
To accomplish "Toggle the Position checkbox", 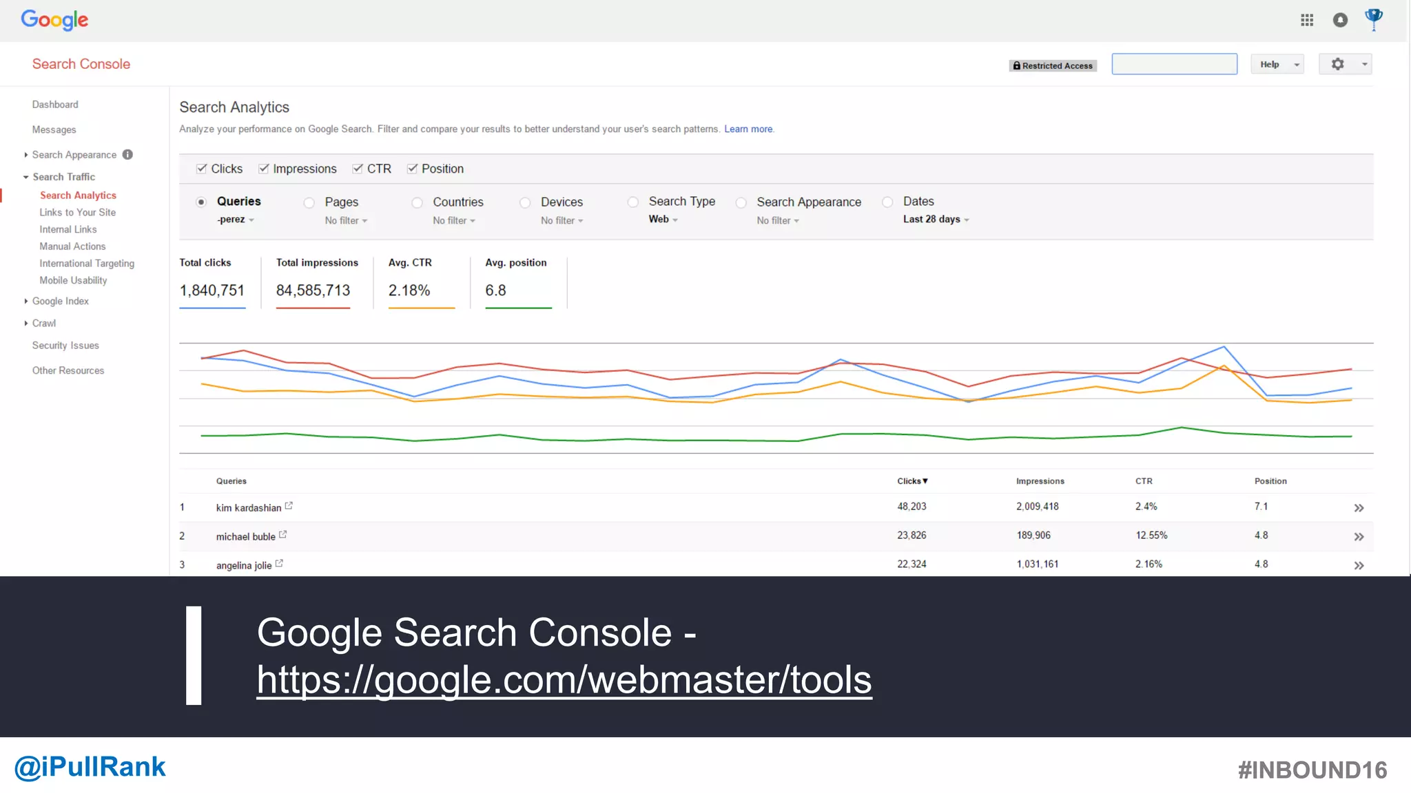I will [412, 169].
